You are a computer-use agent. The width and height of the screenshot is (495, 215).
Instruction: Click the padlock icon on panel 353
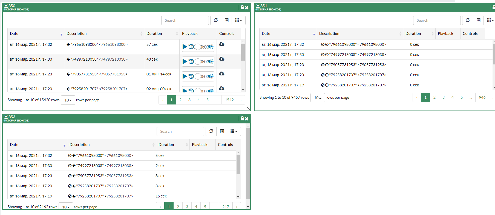coord(242,118)
